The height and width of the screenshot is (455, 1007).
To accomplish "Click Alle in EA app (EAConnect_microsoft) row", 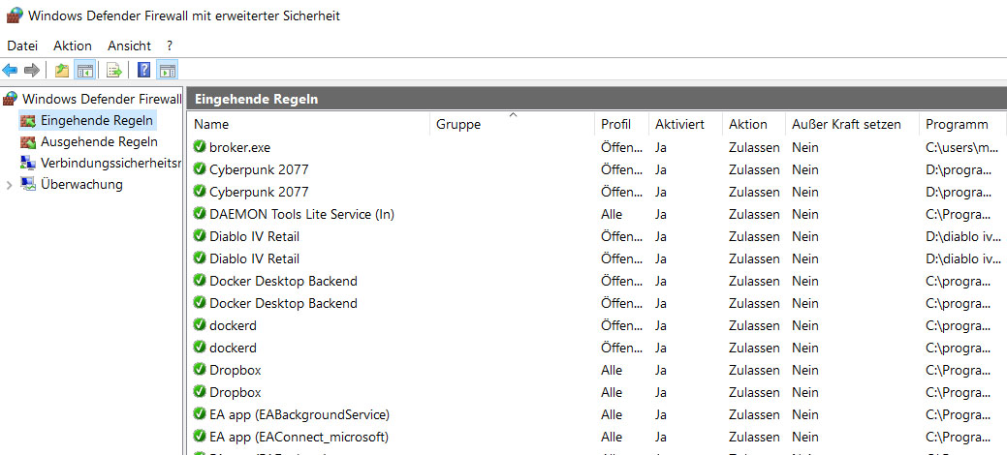I will pos(612,437).
